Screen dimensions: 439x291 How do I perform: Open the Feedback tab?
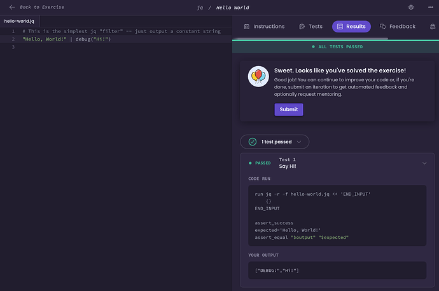point(398,27)
